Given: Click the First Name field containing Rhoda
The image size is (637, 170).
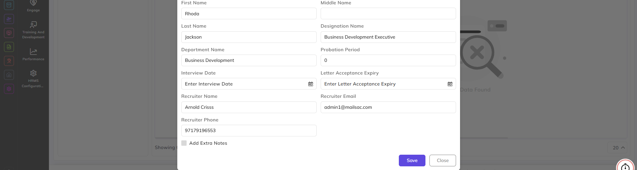Looking at the screenshot, I should [x=249, y=14].
